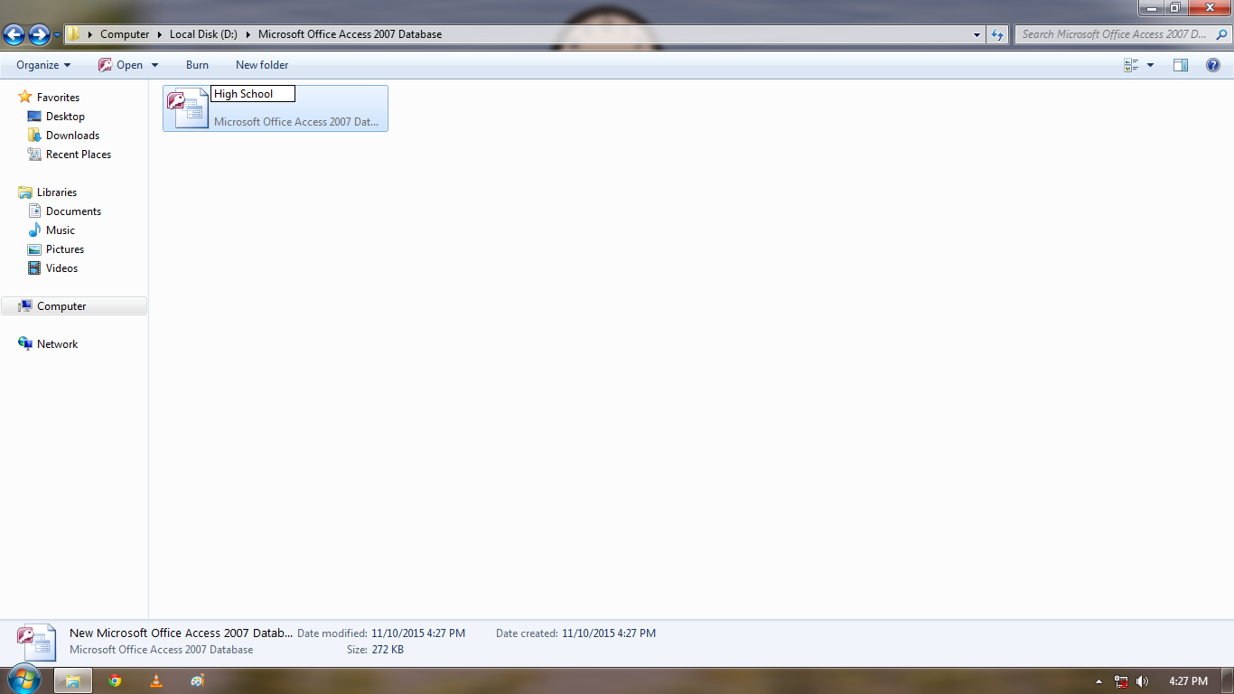Click the Desktop icon in the sidebar
1234x694 pixels.
pyautogui.click(x=34, y=117)
